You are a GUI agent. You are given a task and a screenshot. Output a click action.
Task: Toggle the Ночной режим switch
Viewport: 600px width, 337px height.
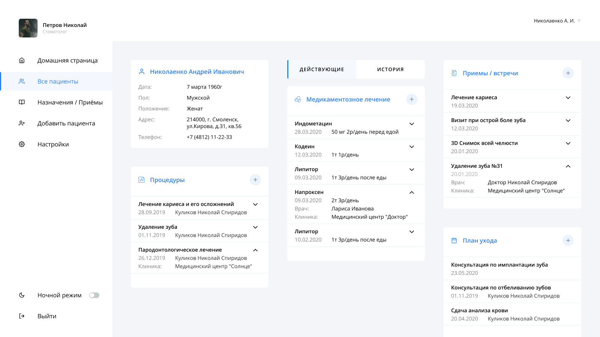pyautogui.click(x=94, y=295)
